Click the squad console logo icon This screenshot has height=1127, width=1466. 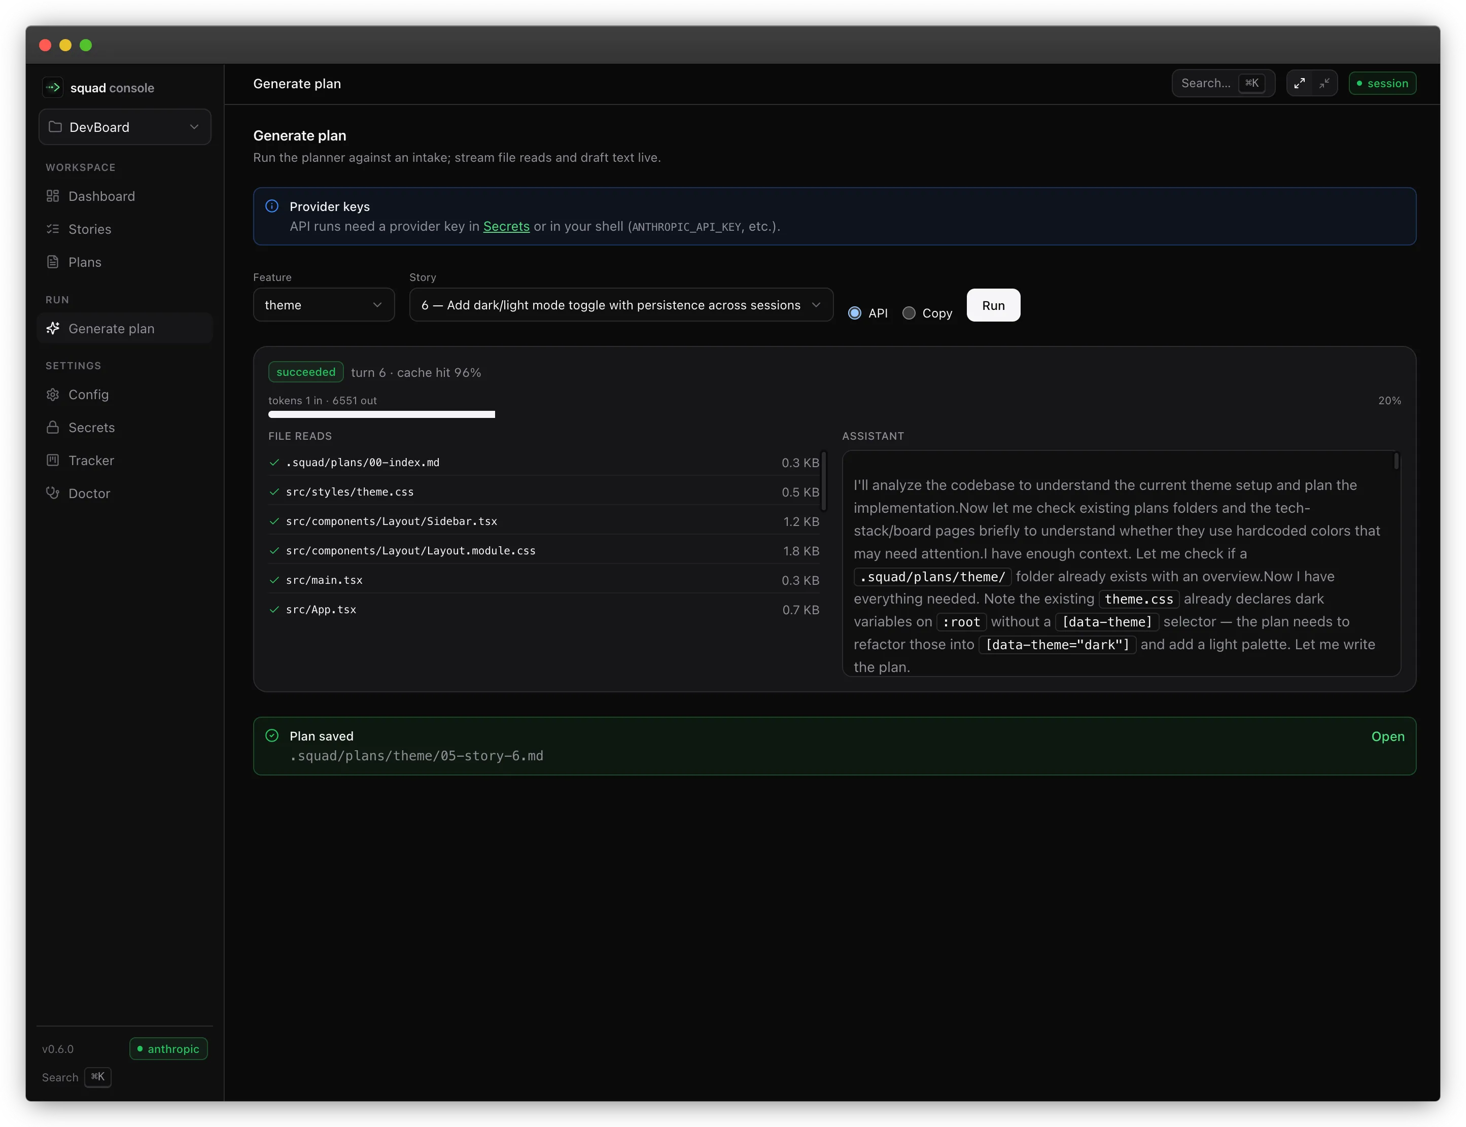[52, 87]
